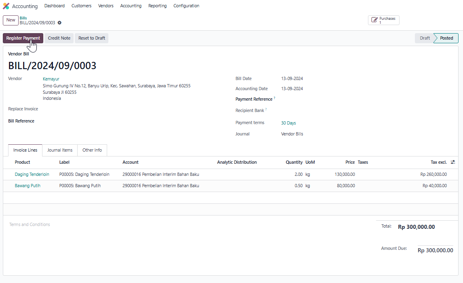Click the account cell in the Bawang Putih row
Image resolution: width=463 pixels, height=283 pixels.
(x=161, y=186)
